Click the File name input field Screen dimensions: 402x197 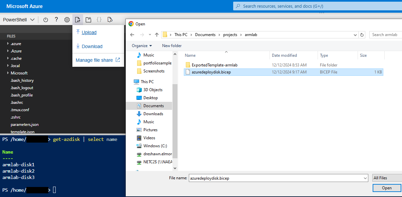[x=278, y=178]
